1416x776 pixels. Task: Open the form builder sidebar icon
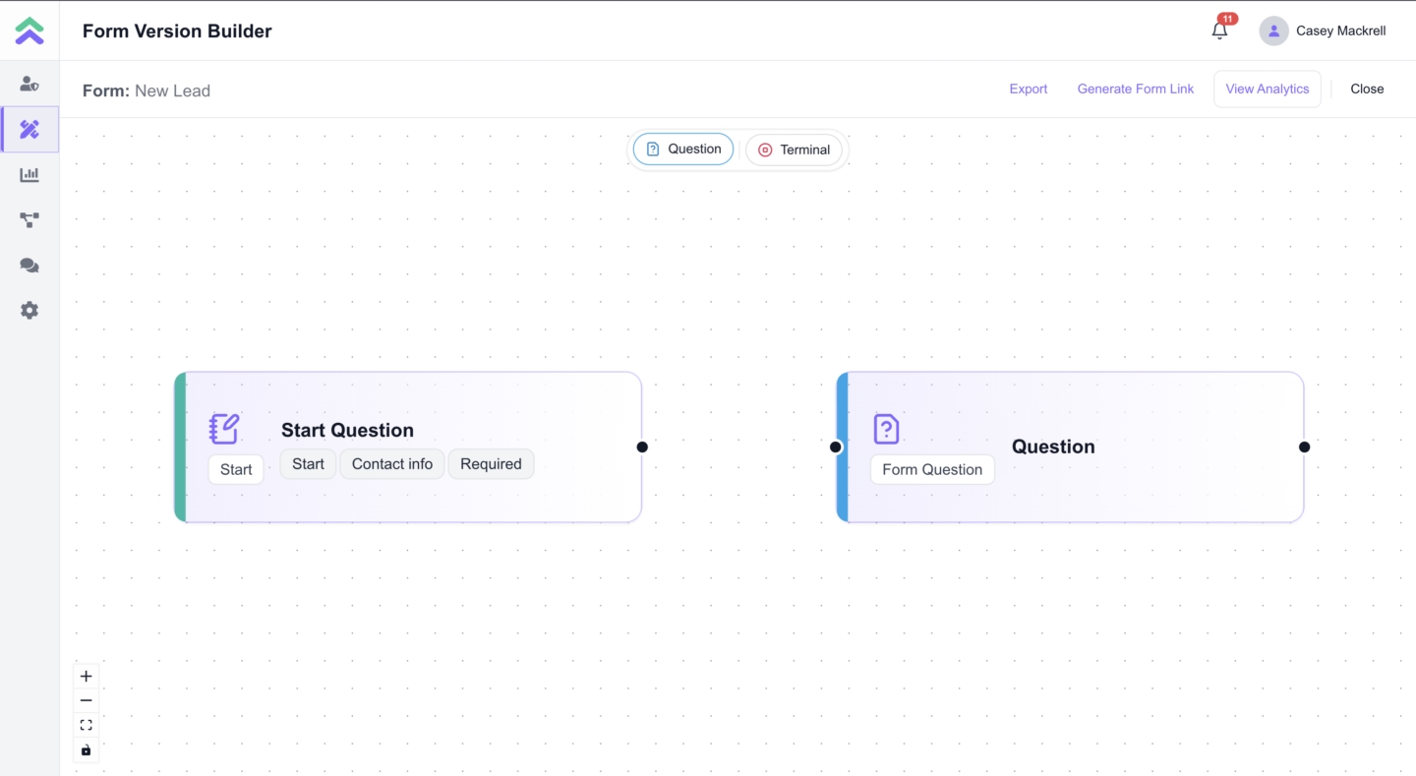tap(29, 130)
